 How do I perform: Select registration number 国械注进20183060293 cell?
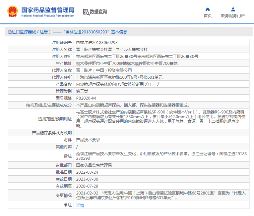(97, 42)
